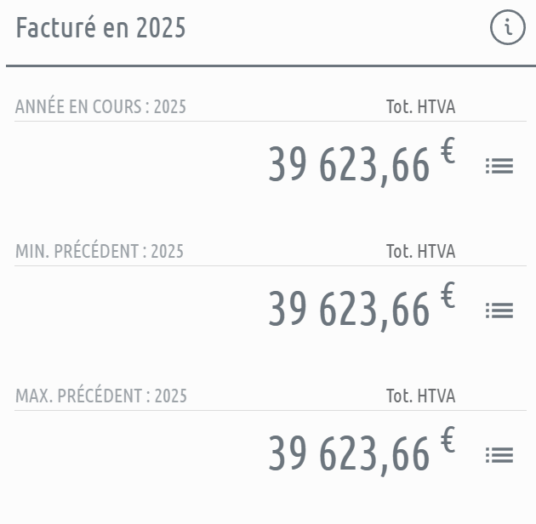Viewport: 536px width, 524px height.
Task: Click the euro symbol in the Min. précédent row
Action: [x=448, y=296]
